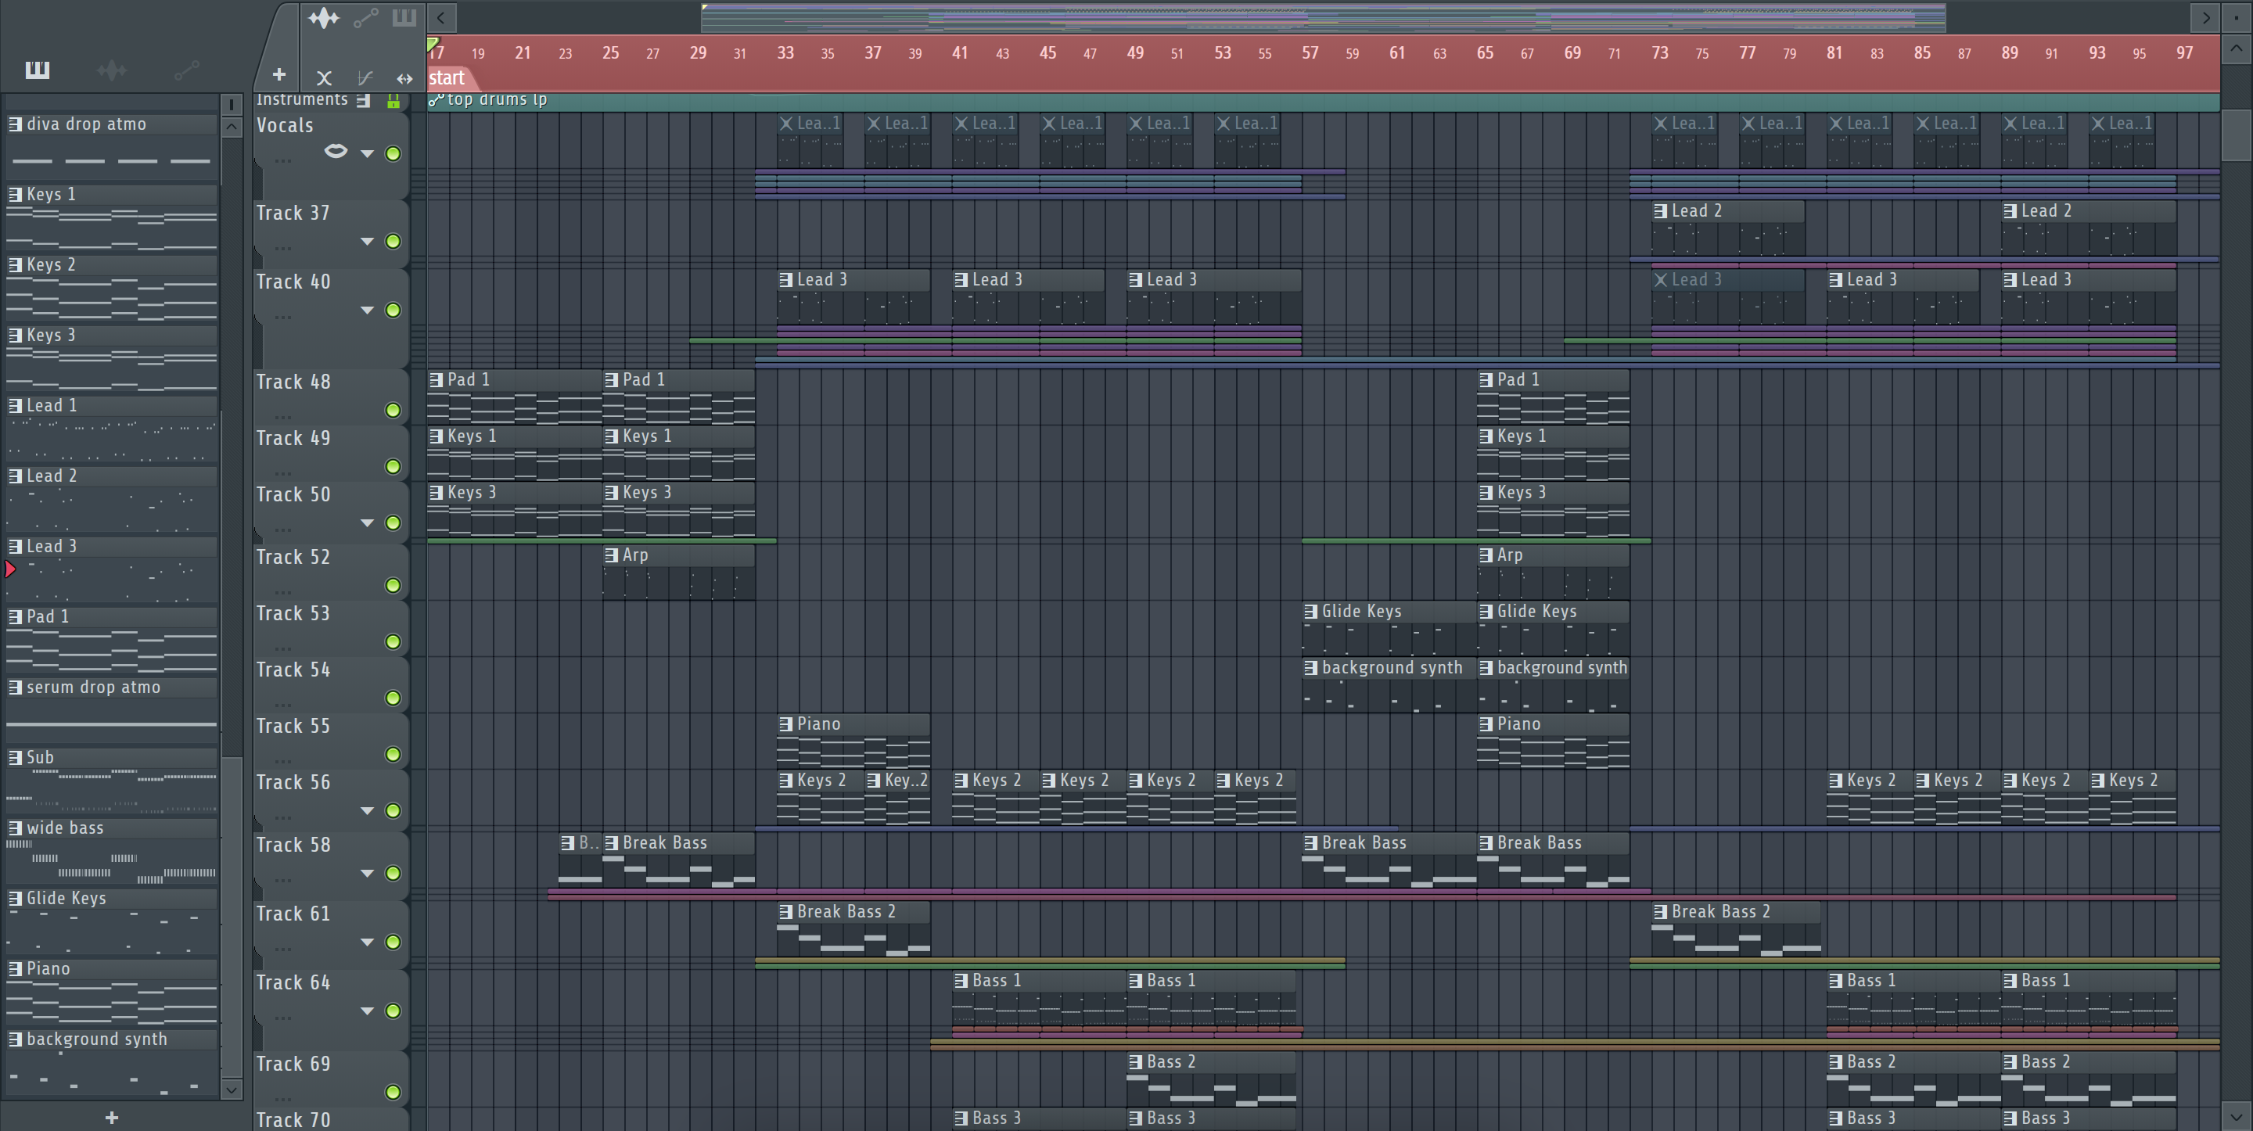Click the playlist vertical scrollbar thumb
This screenshot has width=2253, height=1131.
(2237, 135)
